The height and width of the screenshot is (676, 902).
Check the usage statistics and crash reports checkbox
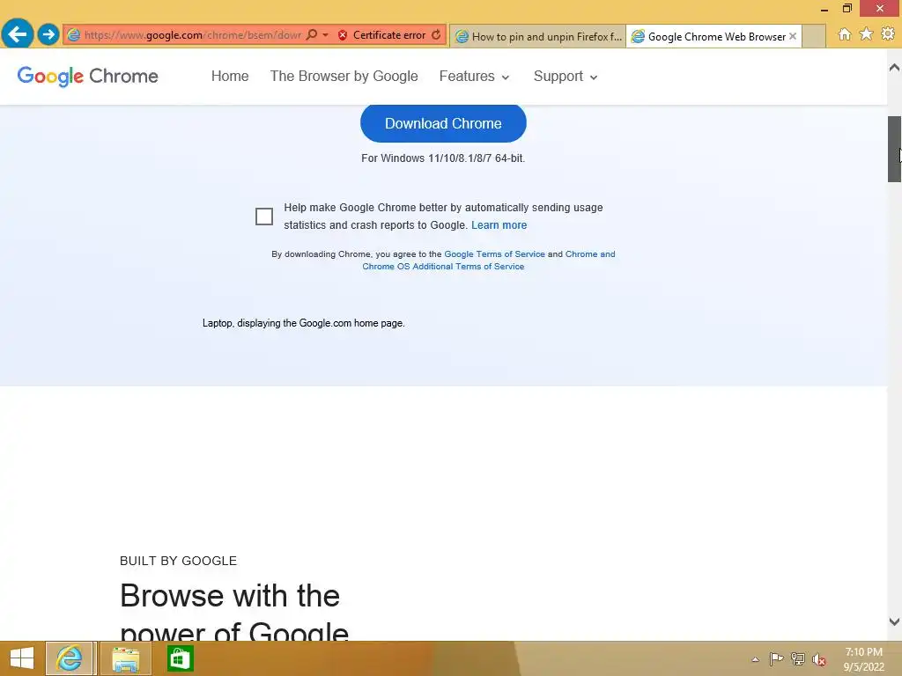tap(264, 217)
